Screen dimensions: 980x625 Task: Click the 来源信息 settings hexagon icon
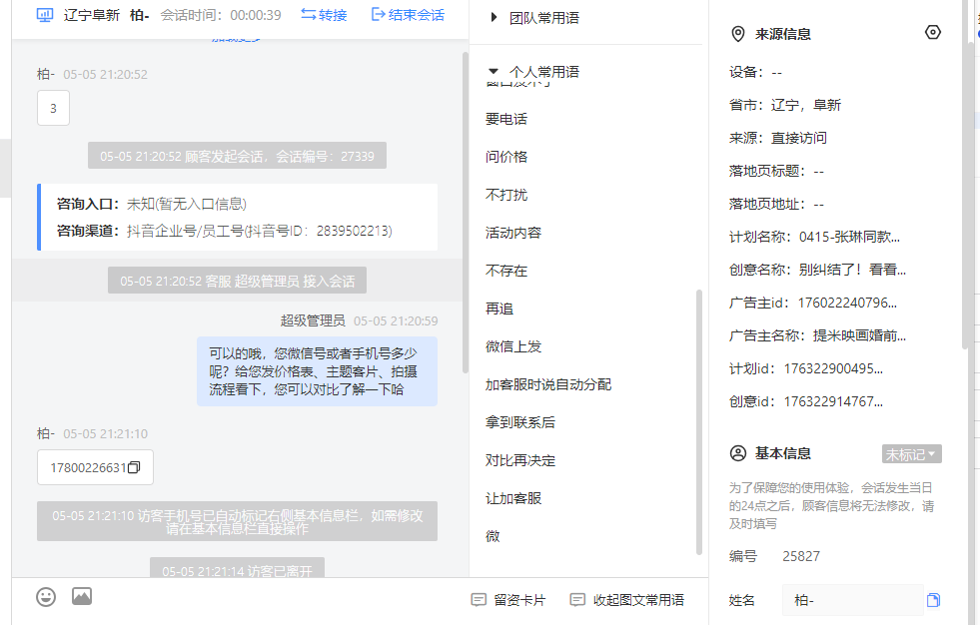tap(932, 33)
